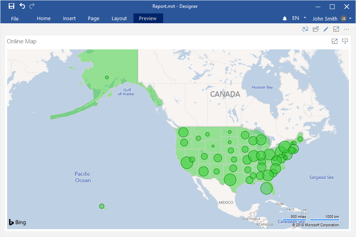Switch to the Home tab

[x=44, y=19]
